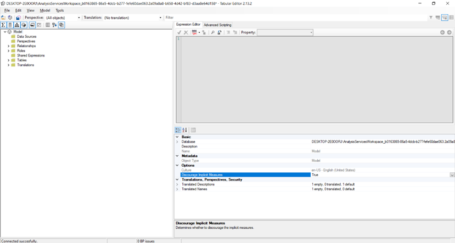Toggle Show Hidden Objects button
This screenshot has height=243, width=455.
tap(39, 25)
